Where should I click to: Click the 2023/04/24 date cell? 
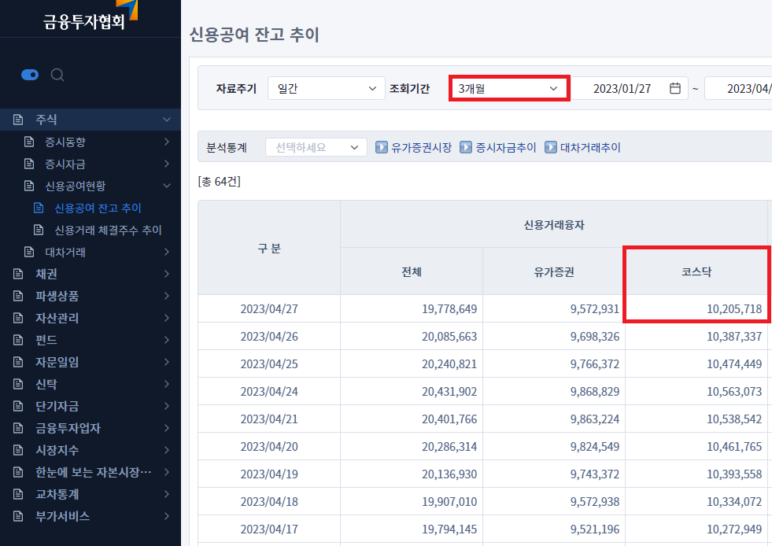click(269, 392)
